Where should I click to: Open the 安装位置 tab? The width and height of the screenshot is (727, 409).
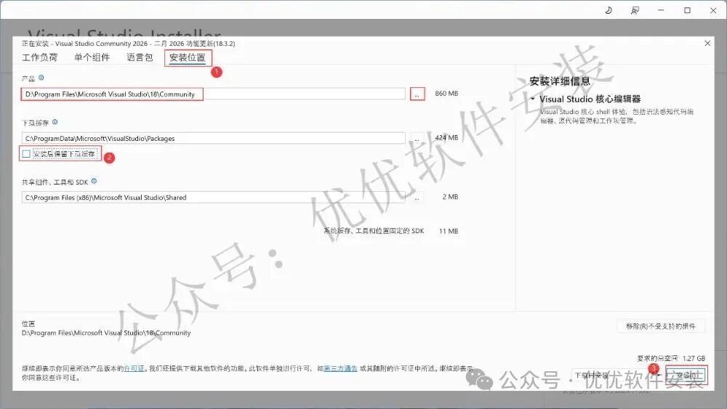pyautogui.click(x=188, y=57)
